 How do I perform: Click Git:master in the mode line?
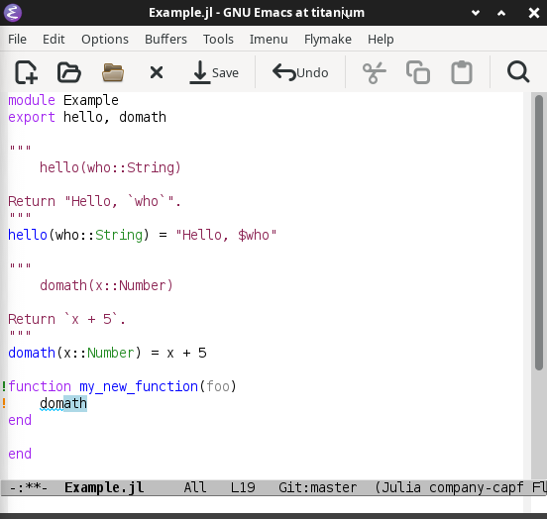(317, 487)
